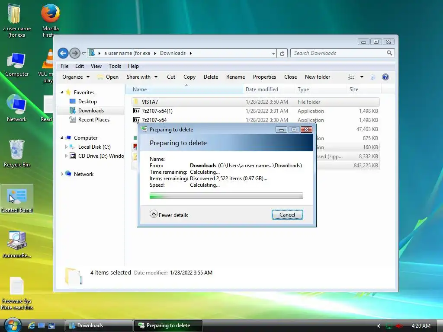Create a New folder from toolbar
Image resolution: width=443 pixels, height=332 pixels.
[317, 77]
